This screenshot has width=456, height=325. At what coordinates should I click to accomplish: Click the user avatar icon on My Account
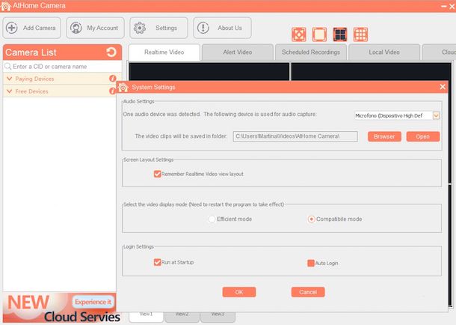(x=76, y=28)
